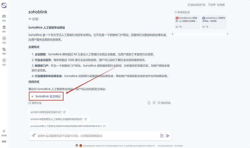Click the 参考网页(2) reference header

(x=182, y=12)
